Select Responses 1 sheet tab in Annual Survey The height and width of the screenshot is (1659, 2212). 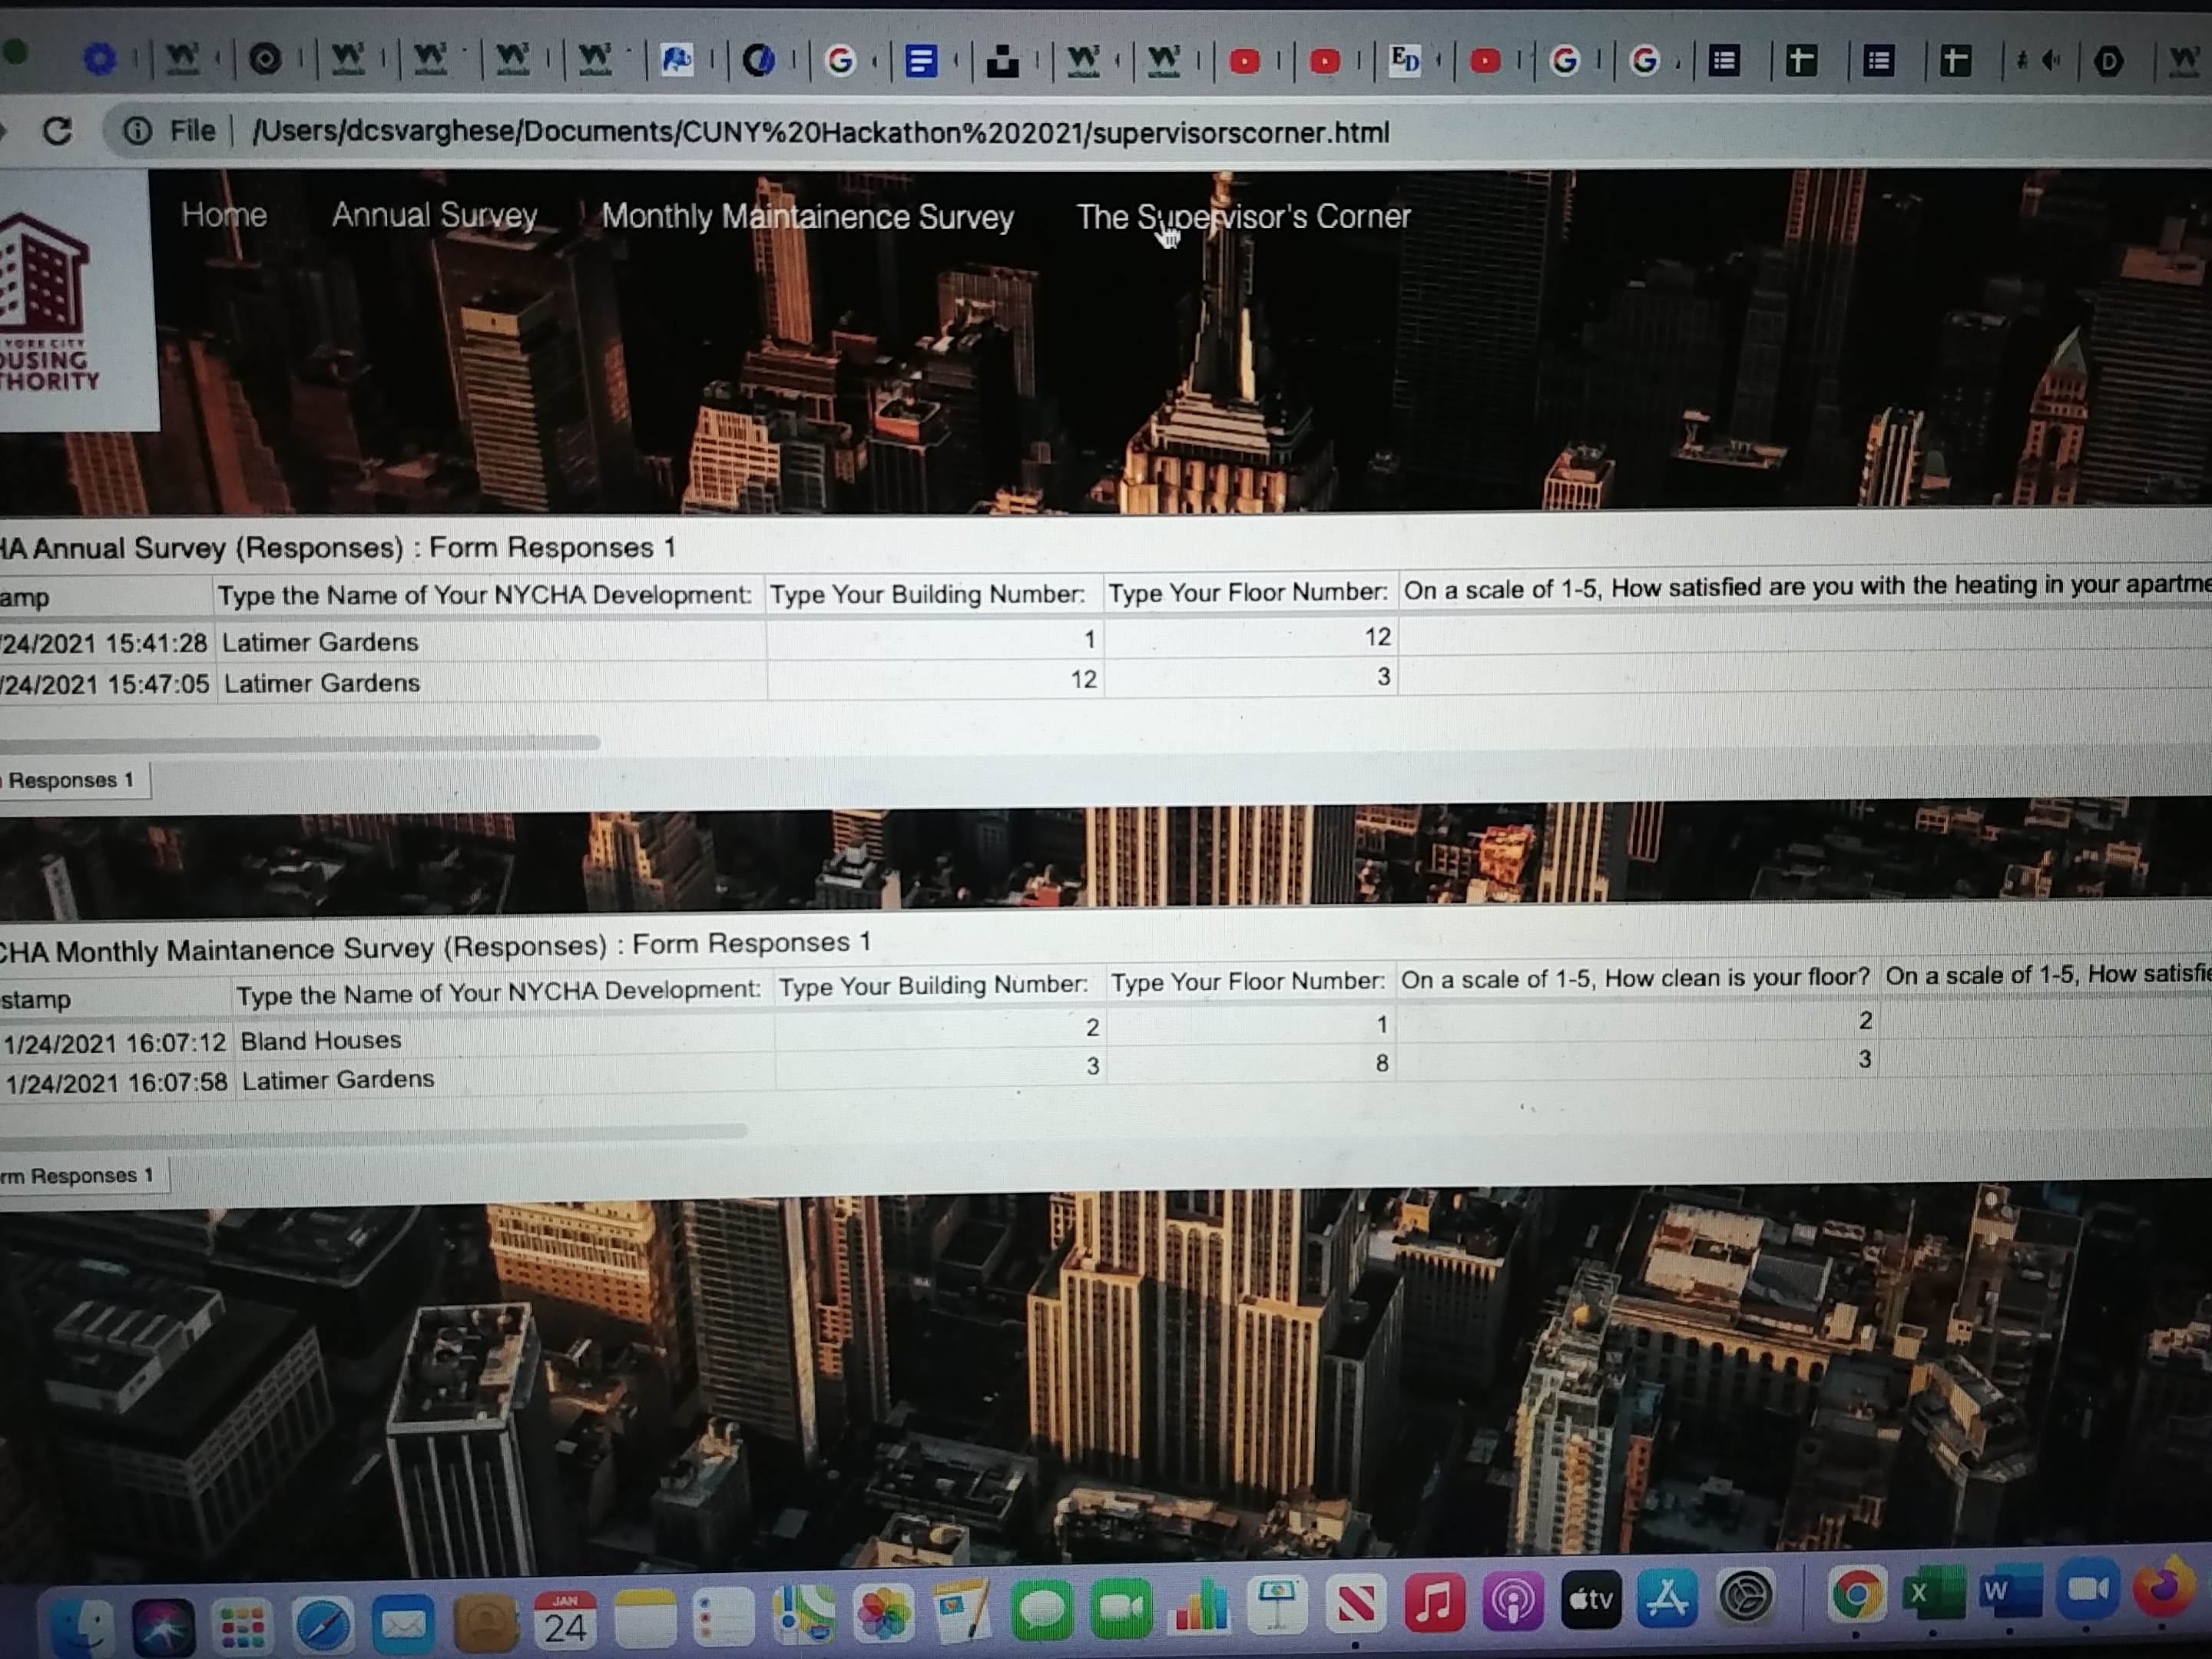click(70, 781)
